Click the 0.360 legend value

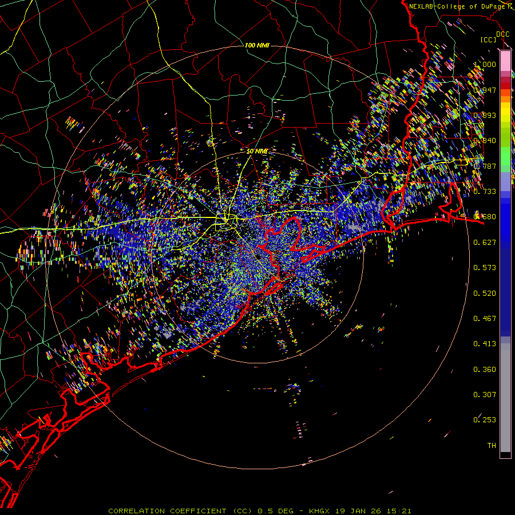click(485, 370)
